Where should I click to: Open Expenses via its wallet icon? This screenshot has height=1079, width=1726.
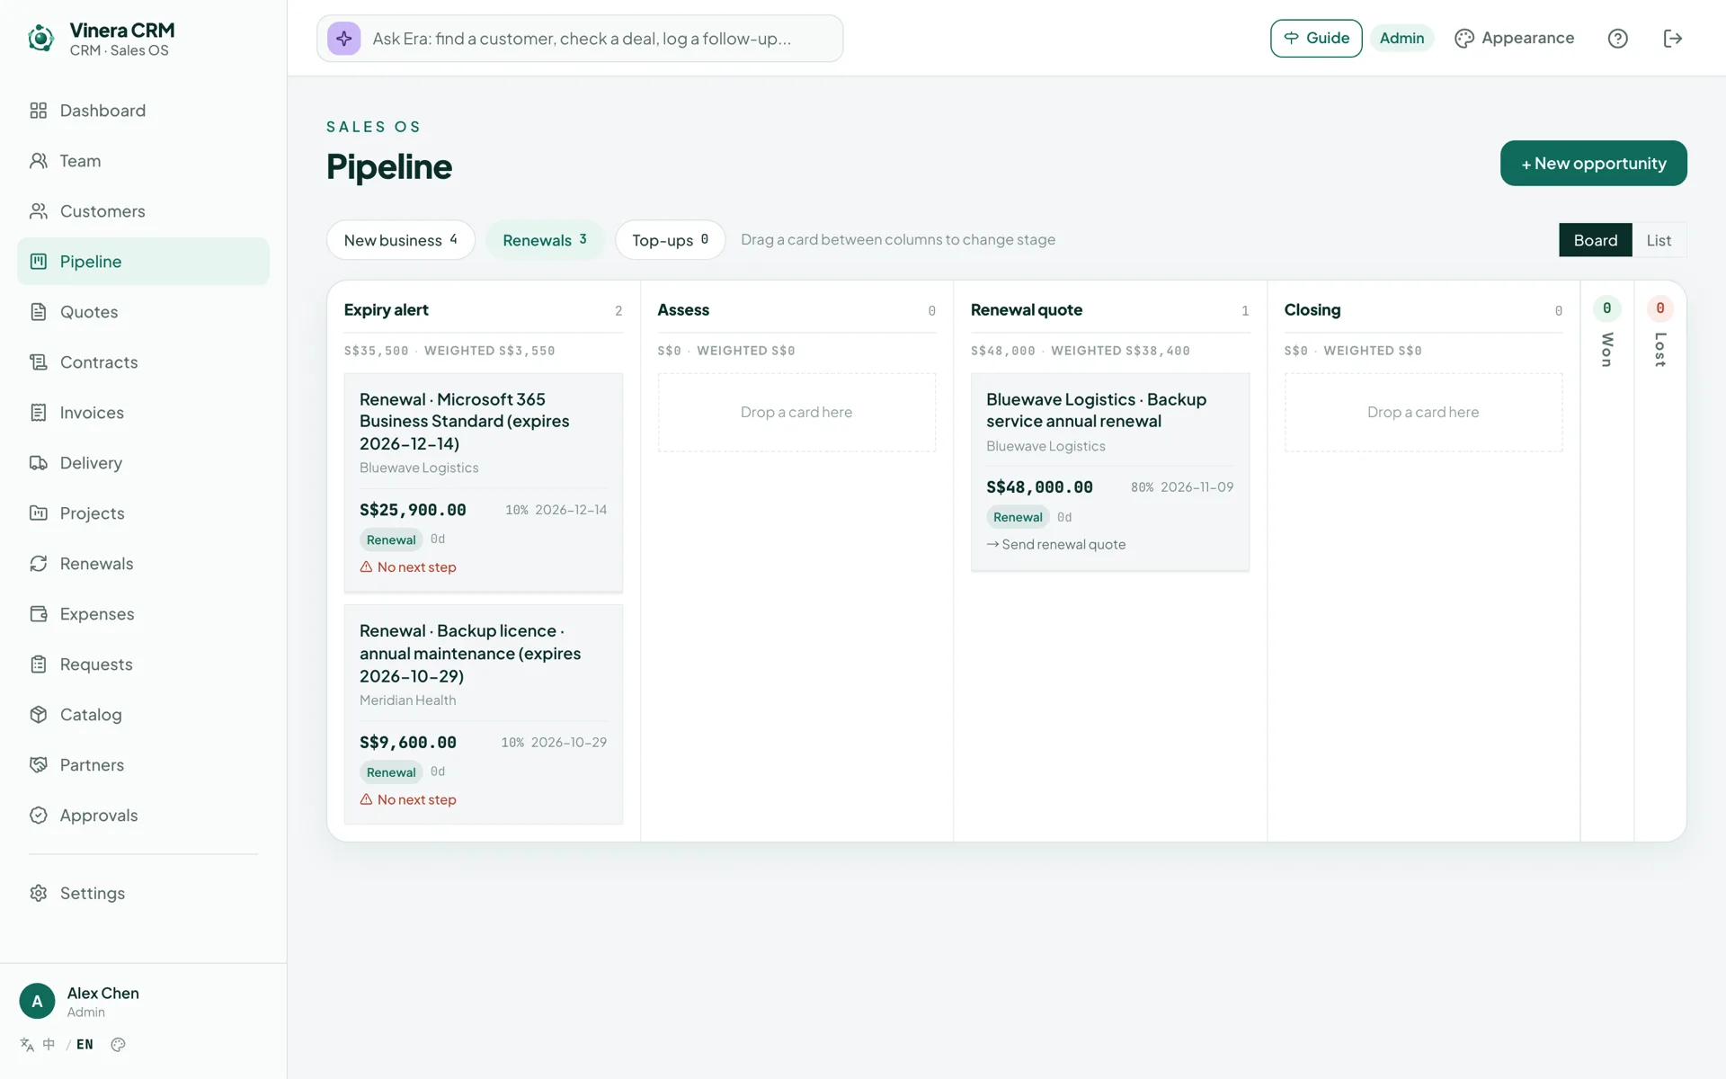click(x=38, y=614)
